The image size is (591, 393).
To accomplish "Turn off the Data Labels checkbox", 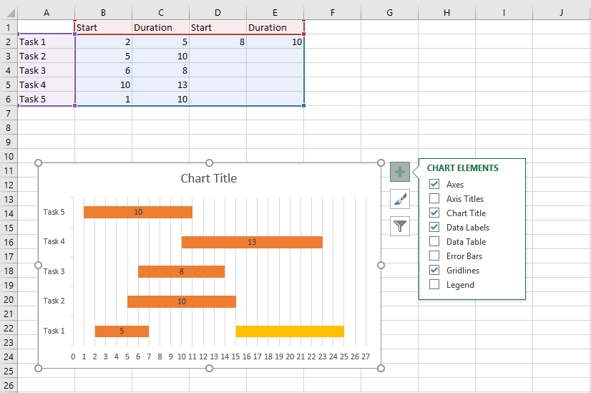I will click(x=434, y=227).
